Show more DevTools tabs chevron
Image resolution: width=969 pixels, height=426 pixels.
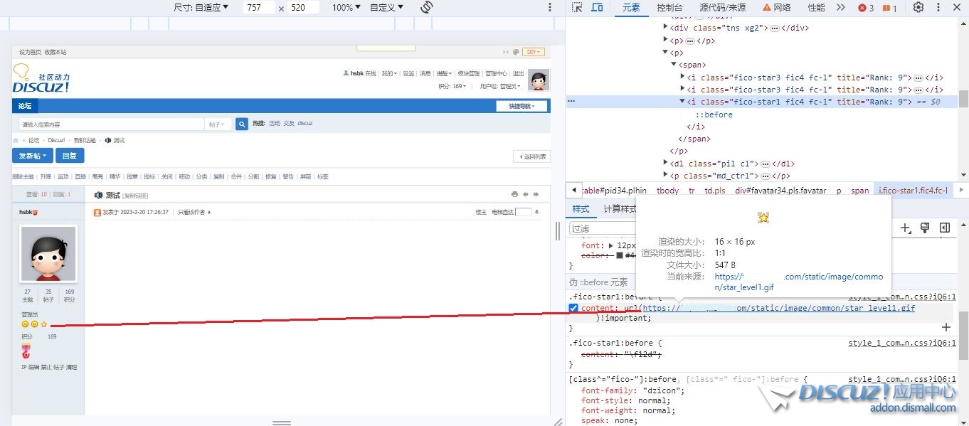tap(840, 8)
